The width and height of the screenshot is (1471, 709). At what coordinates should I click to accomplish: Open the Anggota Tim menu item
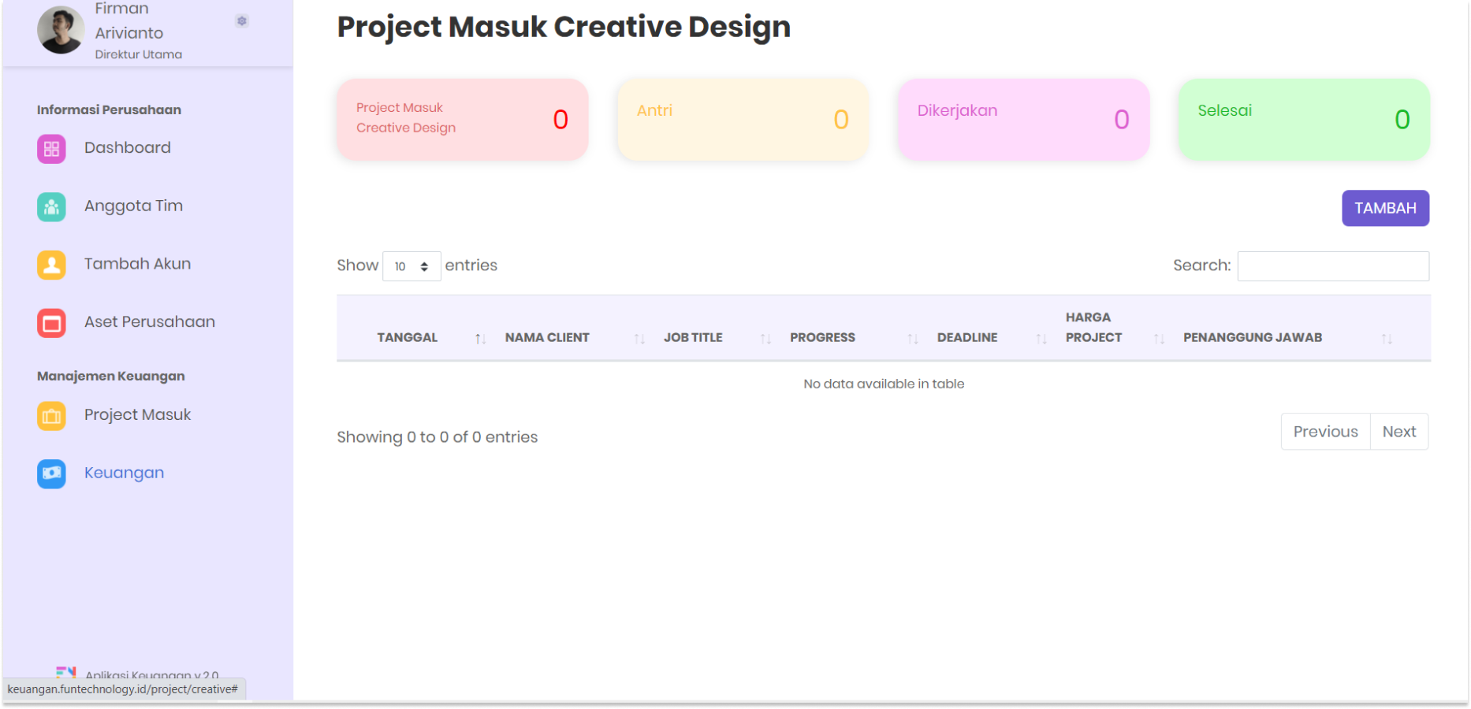click(133, 206)
